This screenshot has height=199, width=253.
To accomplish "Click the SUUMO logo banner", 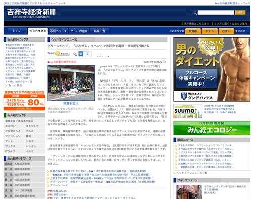I will (188, 111).
